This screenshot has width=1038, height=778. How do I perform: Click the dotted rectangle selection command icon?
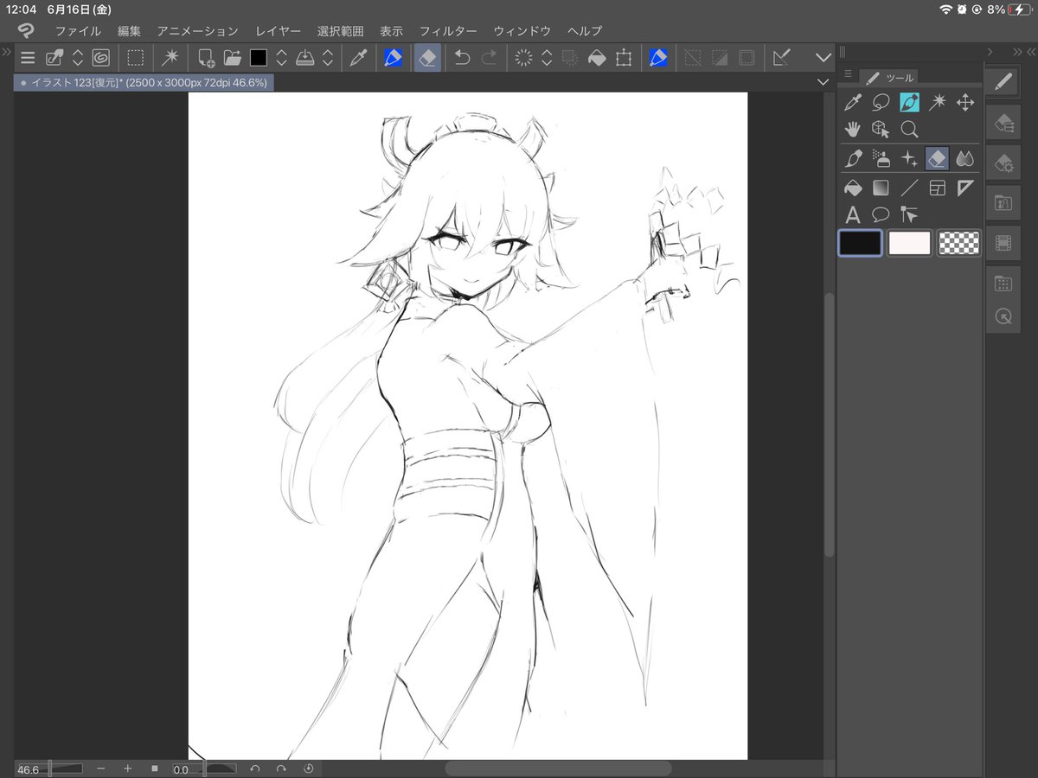(x=135, y=58)
